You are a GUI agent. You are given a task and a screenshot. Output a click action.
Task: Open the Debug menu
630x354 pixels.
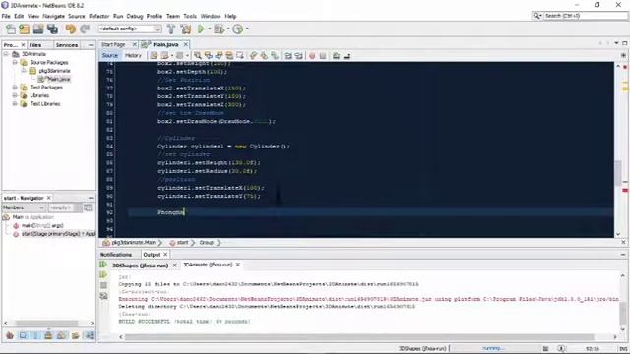pos(135,16)
